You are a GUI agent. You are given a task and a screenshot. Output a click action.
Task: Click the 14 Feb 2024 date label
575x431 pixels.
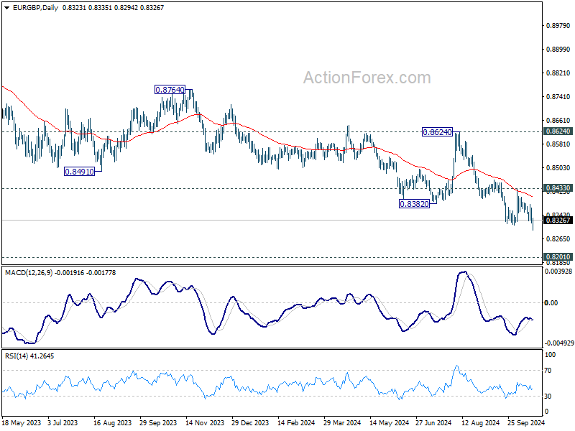click(296, 423)
